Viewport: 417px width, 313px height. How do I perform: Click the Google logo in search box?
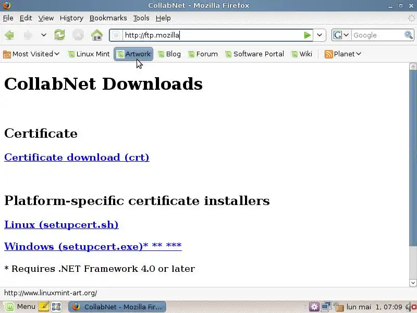(338, 35)
